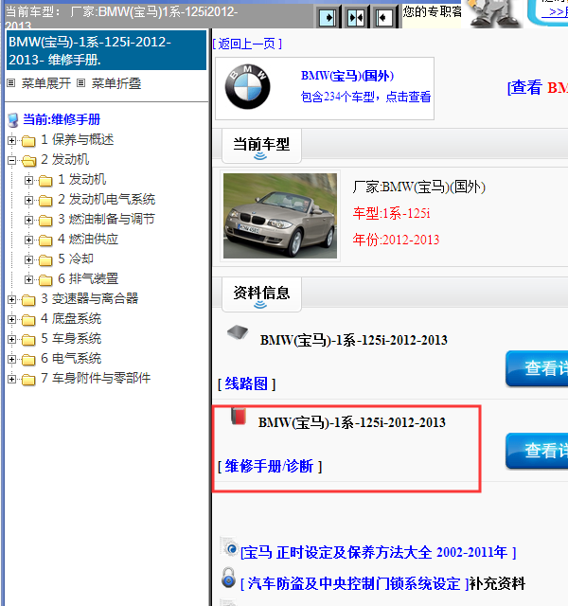Go back via 返回上一页 link
This screenshot has width=568, height=606.
(x=247, y=44)
